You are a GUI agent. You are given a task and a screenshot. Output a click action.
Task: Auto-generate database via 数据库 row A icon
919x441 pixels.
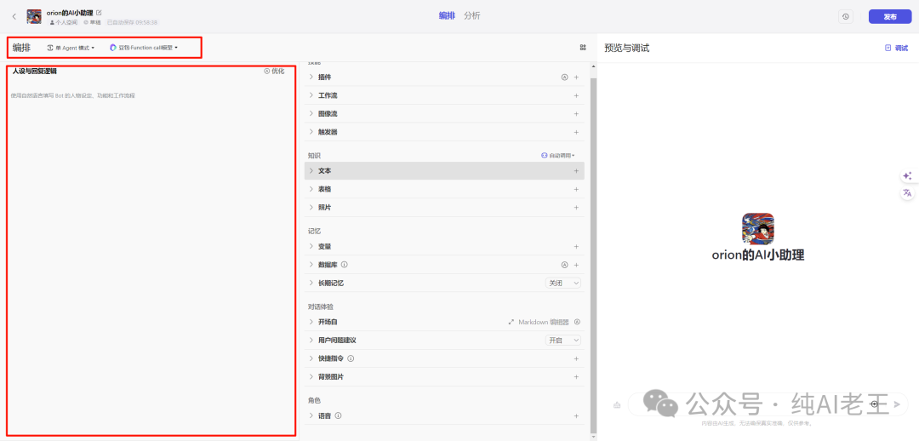[564, 265]
